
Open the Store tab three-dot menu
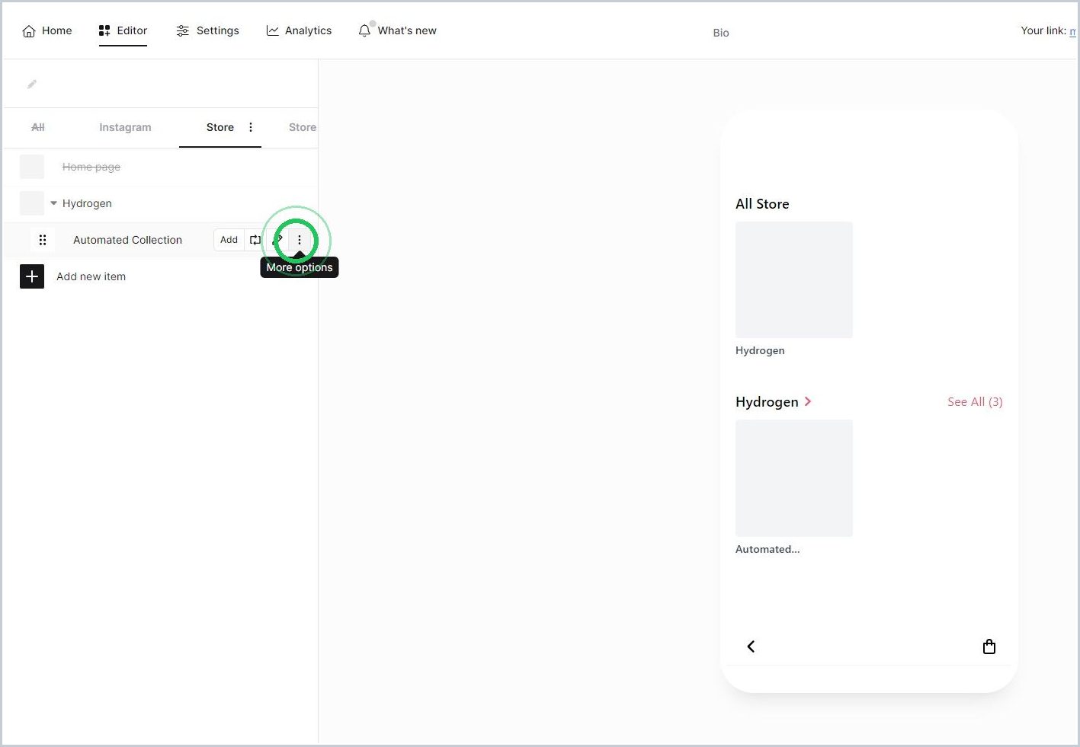251,127
